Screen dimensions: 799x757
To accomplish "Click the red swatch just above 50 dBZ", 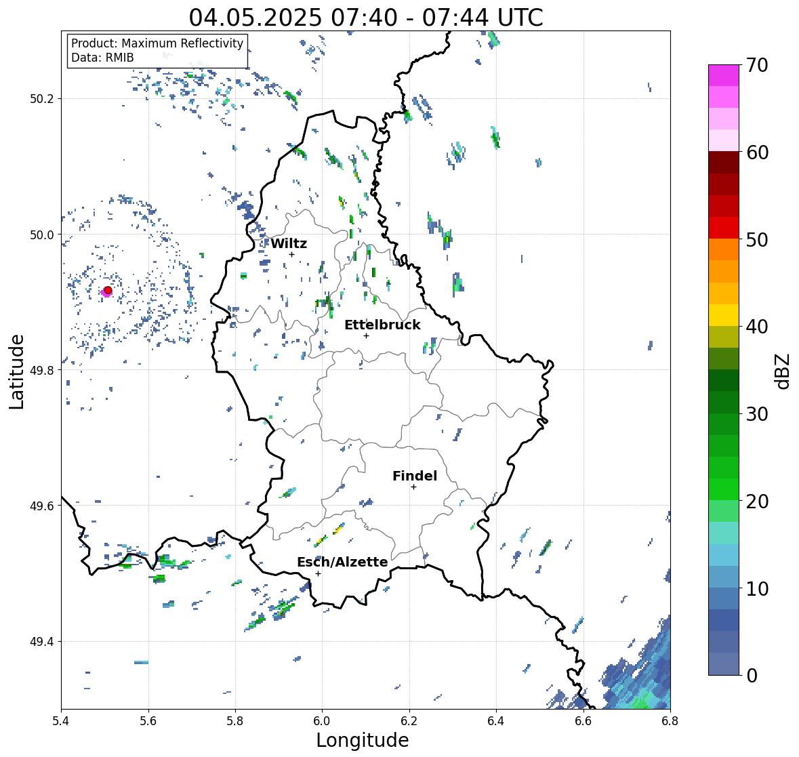I will coord(724,228).
